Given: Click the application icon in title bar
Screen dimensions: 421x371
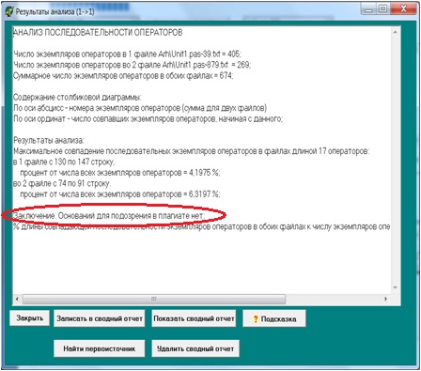Looking at the screenshot, I should 9,11.
